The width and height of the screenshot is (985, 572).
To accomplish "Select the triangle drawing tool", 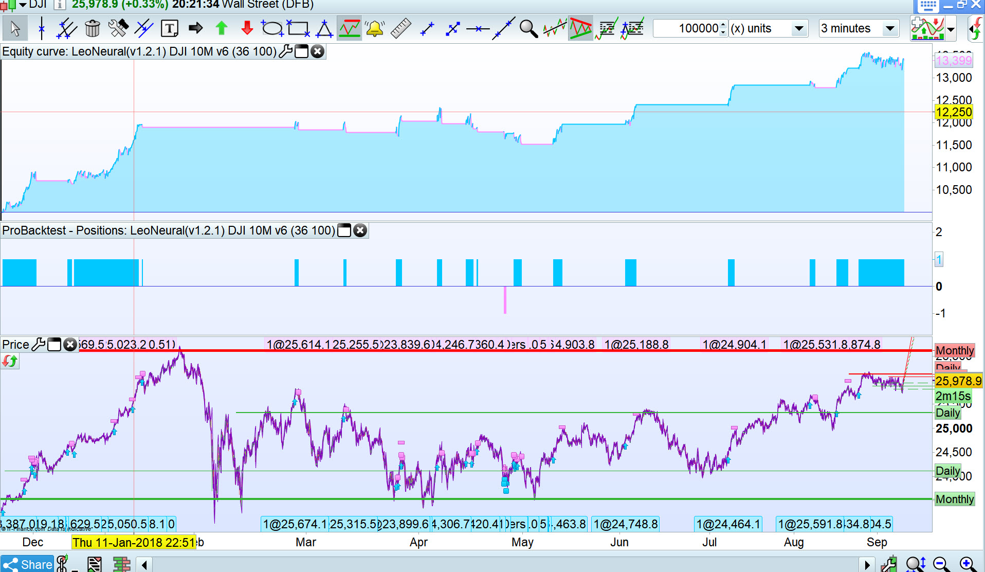I will coord(324,28).
